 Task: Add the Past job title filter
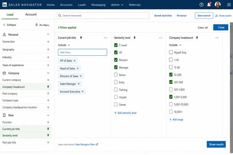click(x=48, y=143)
